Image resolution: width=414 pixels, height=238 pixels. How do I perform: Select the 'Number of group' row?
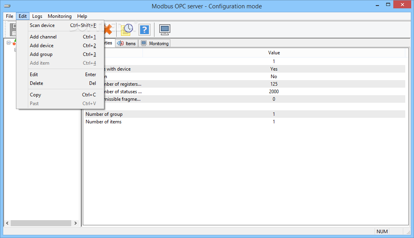[x=244, y=114]
